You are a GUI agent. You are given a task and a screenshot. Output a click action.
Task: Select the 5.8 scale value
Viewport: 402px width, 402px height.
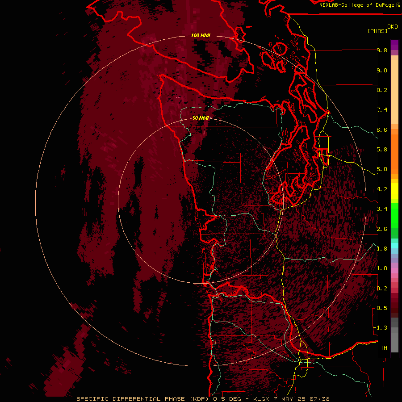[382, 150]
